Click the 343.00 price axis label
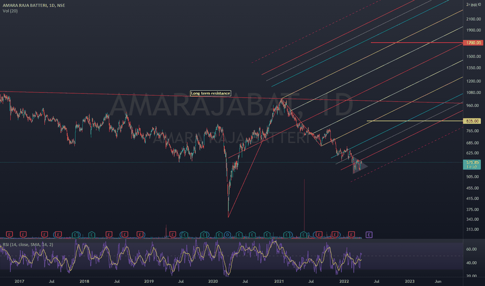 pos(474,219)
